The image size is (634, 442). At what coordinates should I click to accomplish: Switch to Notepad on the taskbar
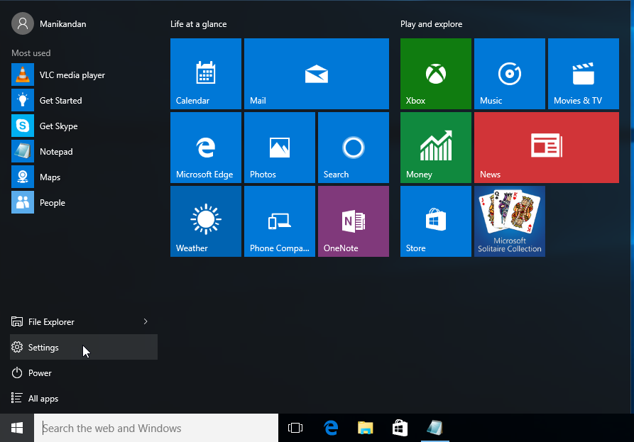[x=435, y=428]
